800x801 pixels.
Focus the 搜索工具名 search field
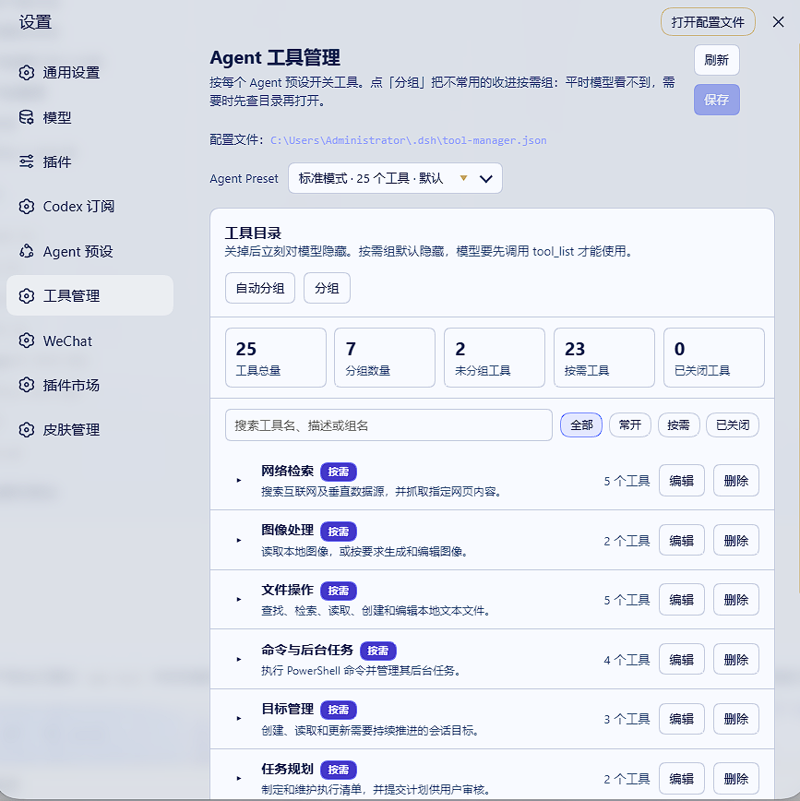coord(388,425)
